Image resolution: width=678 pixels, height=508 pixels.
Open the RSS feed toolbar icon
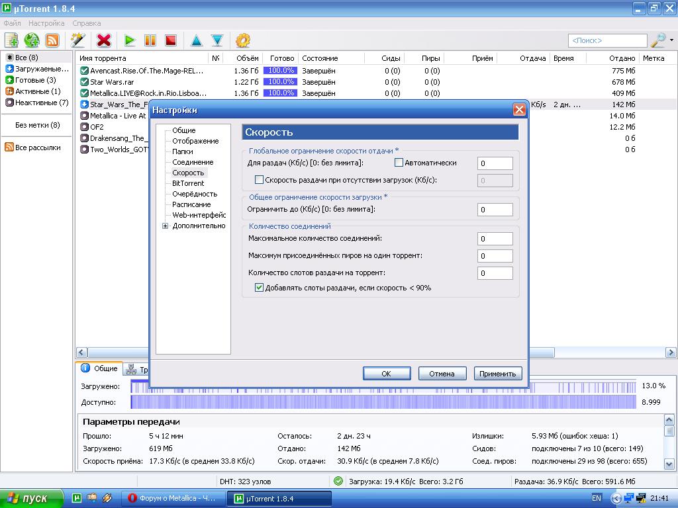(x=52, y=40)
